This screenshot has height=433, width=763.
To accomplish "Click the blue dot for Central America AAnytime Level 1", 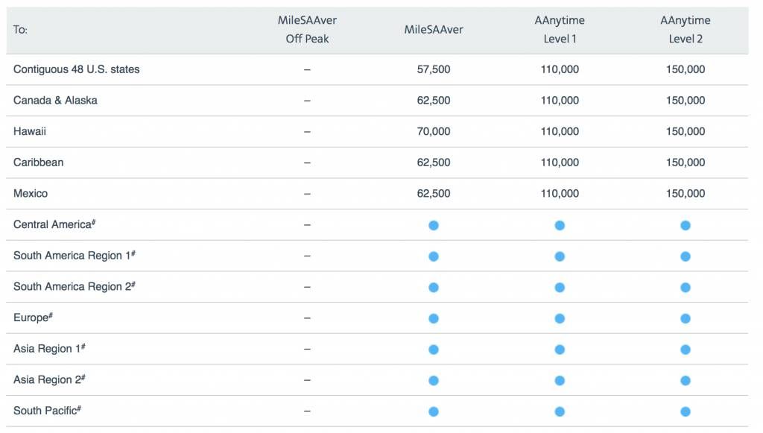I will pos(560,225).
